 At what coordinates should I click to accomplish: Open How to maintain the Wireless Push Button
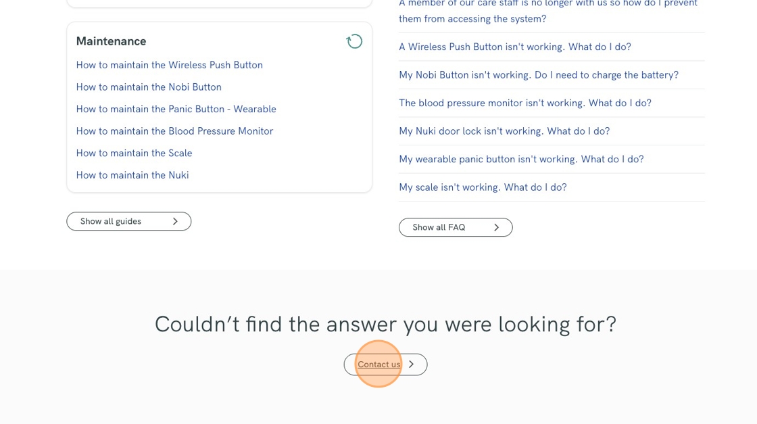pyautogui.click(x=169, y=65)
